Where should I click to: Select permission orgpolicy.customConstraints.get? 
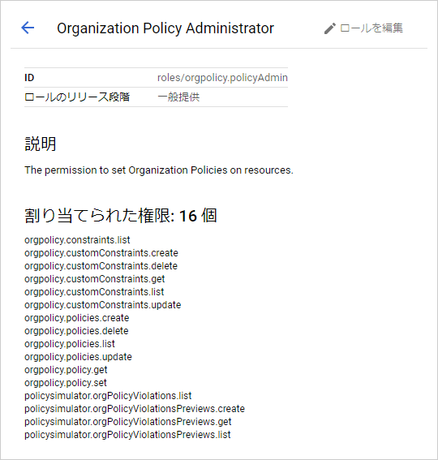point(94,279)
